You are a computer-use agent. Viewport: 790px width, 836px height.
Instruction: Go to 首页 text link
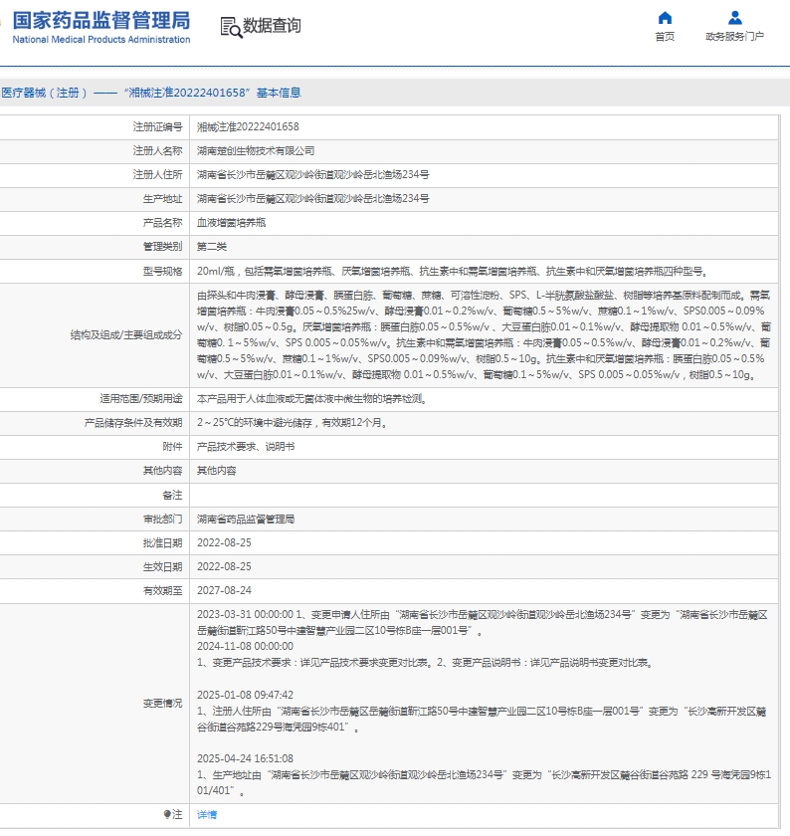coord(665,36)
